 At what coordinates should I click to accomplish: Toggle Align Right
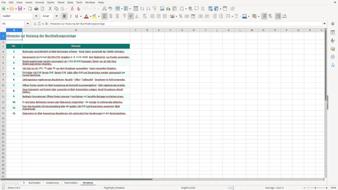click(x=117, y=16)
